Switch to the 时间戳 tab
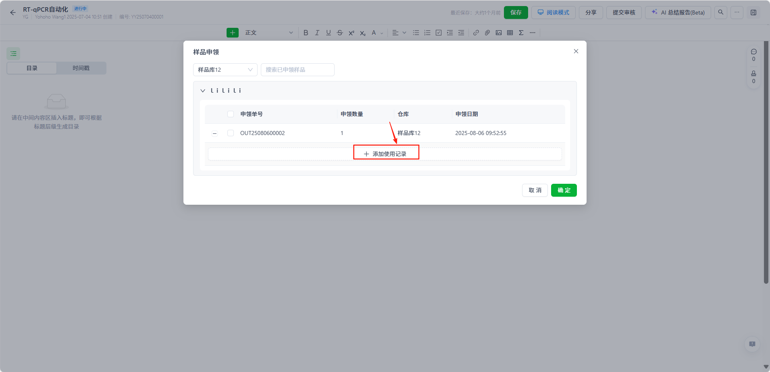This screenshot has width=770, height=372. 81,68
